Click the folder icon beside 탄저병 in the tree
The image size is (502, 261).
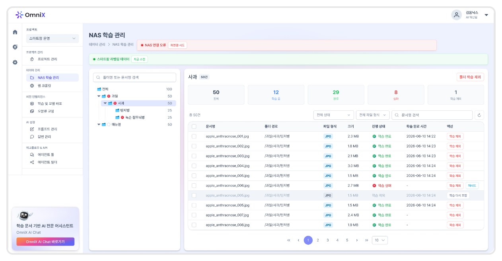click(x=117, y=110)
